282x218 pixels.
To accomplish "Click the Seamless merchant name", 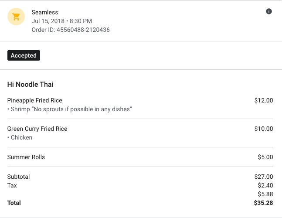I will 45,12.
